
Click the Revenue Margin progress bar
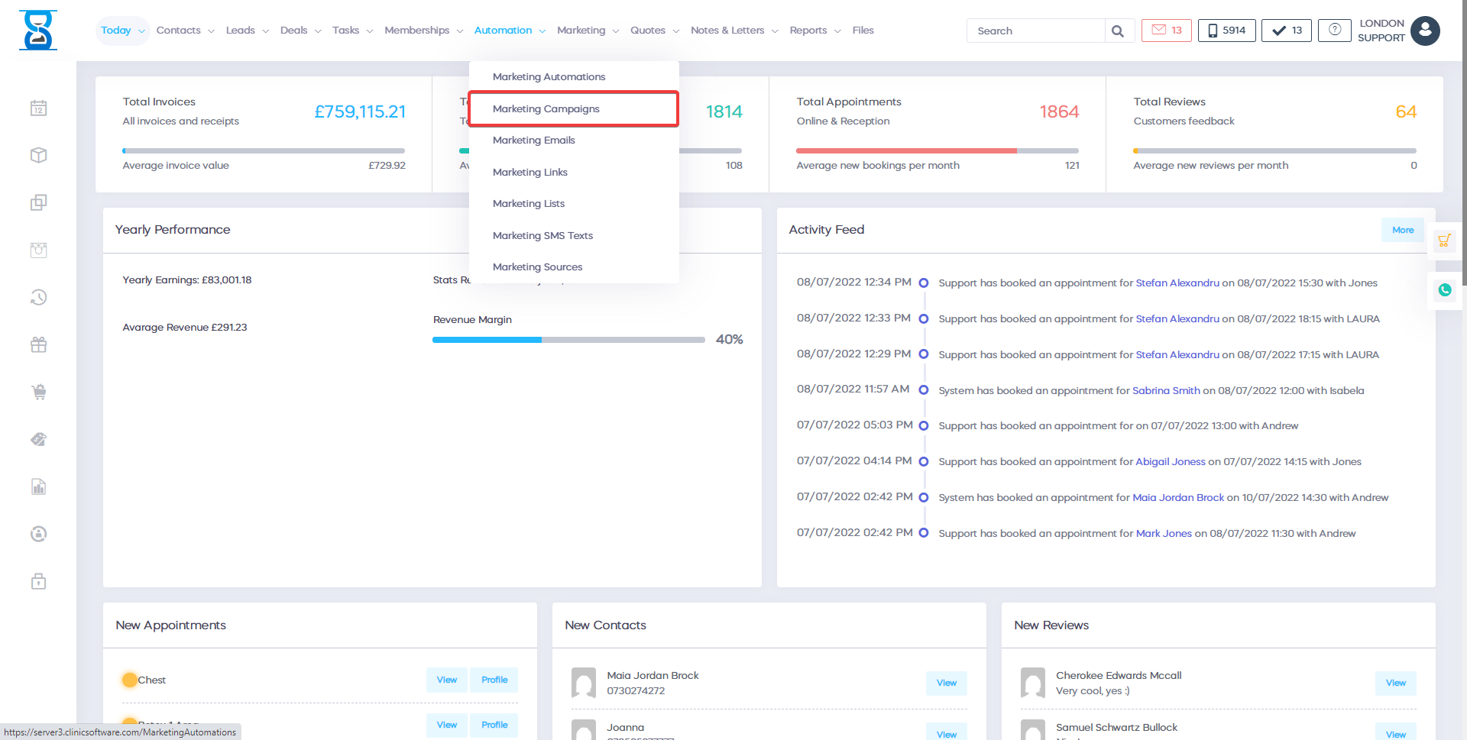[x=568, y=340]
